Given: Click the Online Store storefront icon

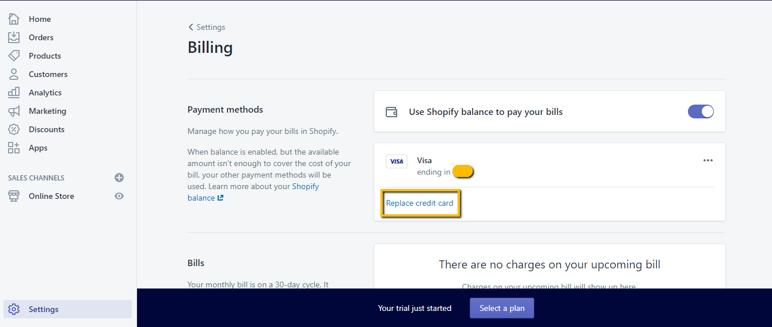Looking at the screenshot, I should coord(14,196).
